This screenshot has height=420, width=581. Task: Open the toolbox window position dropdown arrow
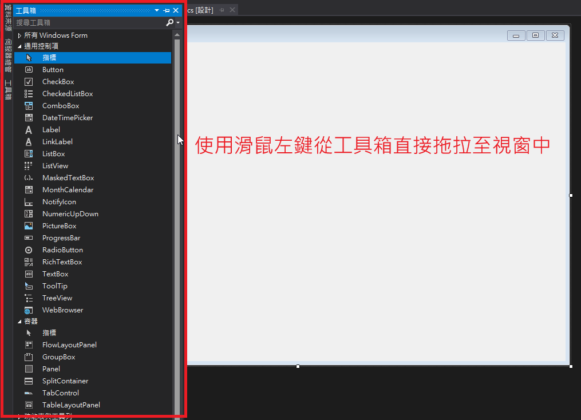157,10
